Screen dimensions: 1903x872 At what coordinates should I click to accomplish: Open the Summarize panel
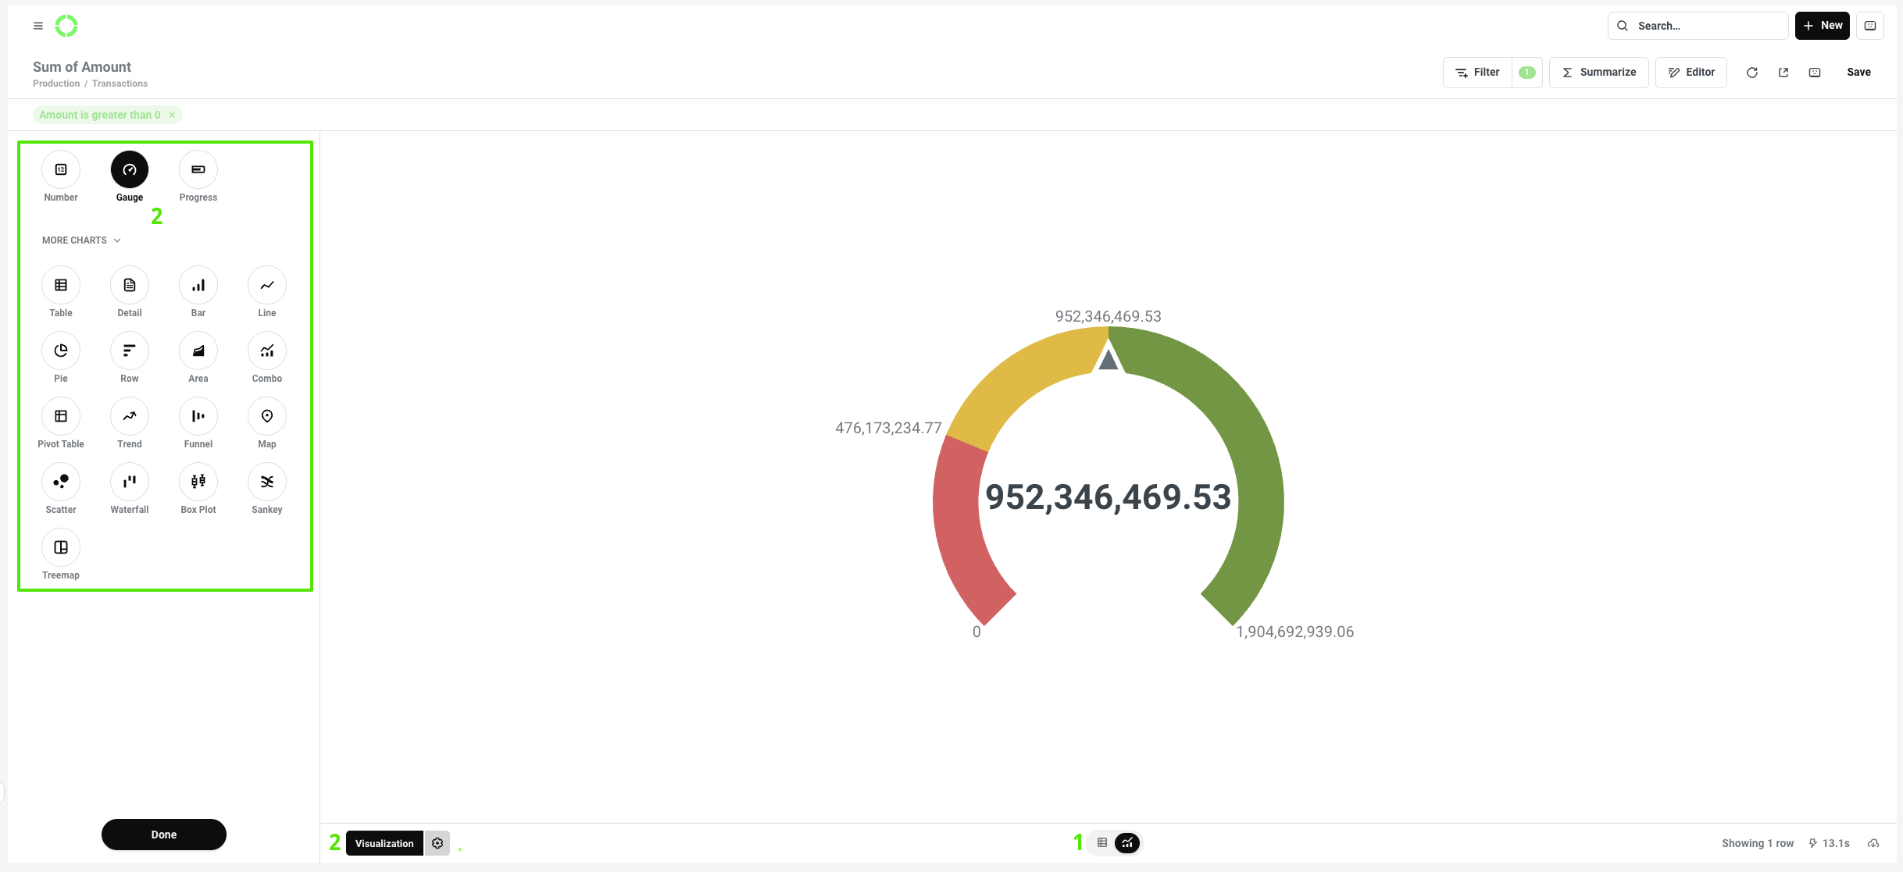[1598, 73]
